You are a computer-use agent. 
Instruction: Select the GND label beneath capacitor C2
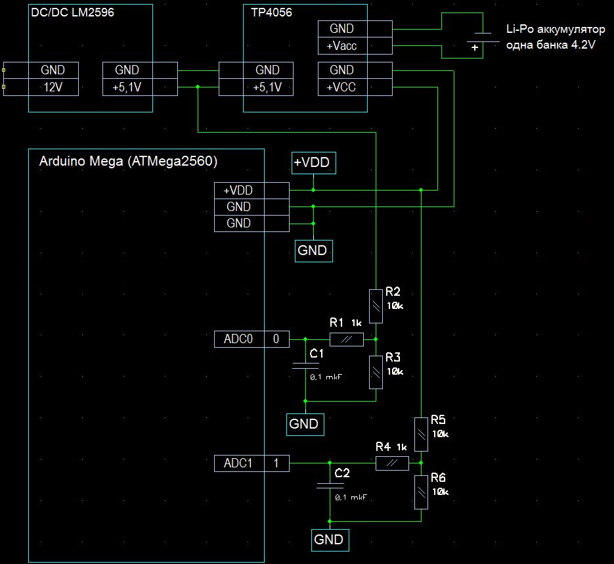(x=329, y=540)
